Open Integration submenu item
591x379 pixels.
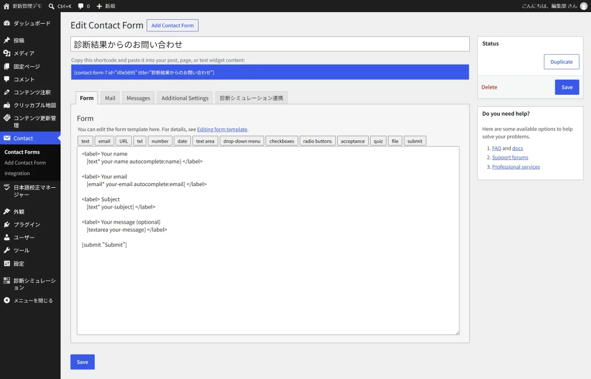pos(17,173)
